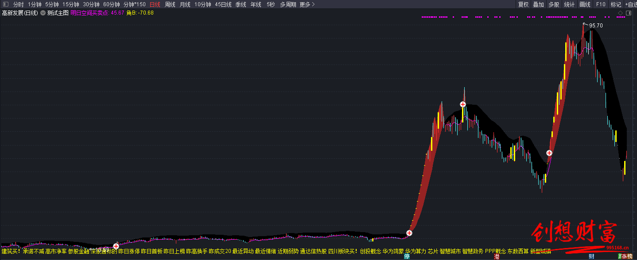Click the 昨高换手 tag
Image resolution: width=637 pixels, height=260 pixels.
[x=197, y=251]
